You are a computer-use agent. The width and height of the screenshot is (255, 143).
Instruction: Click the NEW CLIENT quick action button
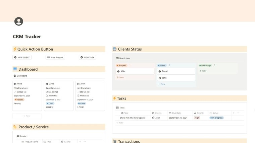(22, 57)
